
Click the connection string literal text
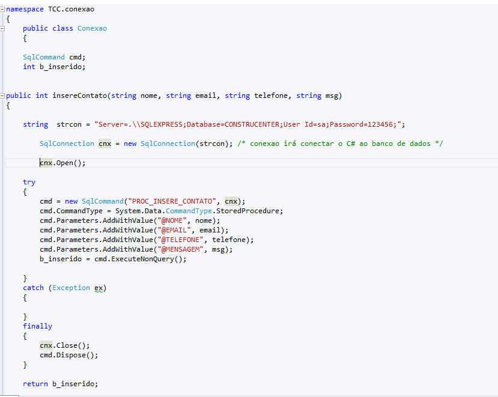(x=247, y=124)
